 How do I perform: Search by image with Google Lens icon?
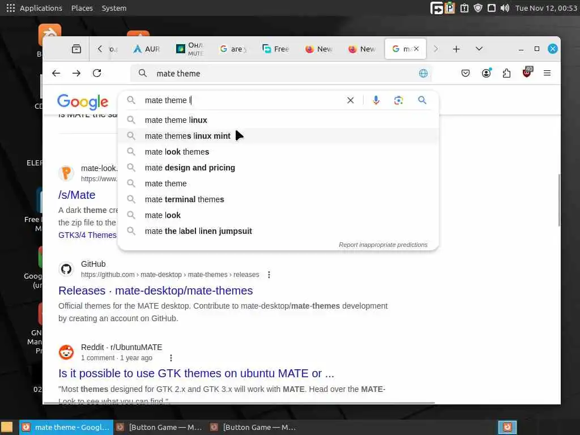(398, 100)
